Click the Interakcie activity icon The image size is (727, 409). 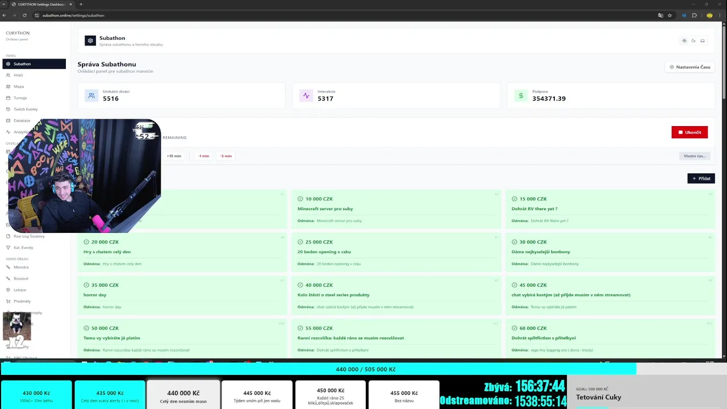point(306,95)
